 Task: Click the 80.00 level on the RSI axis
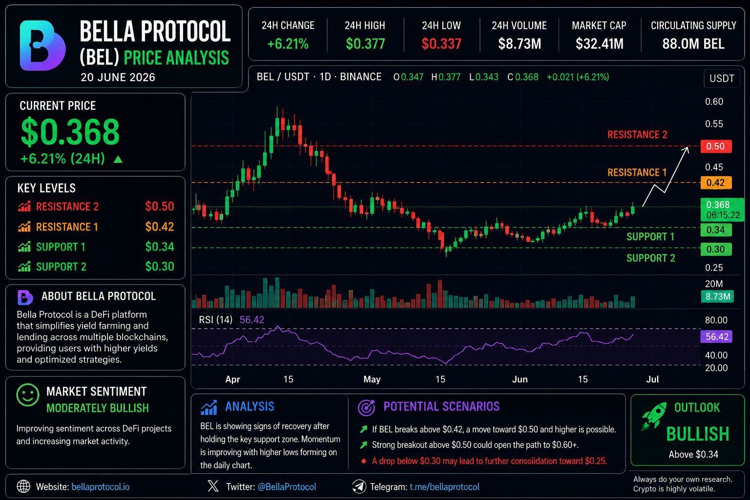click(x=716, y=320)
